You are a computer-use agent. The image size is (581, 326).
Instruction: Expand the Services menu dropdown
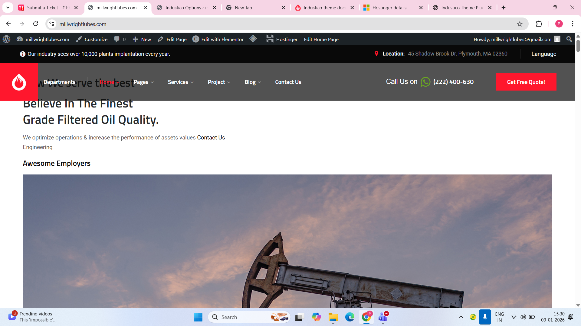click(x=181, y=82)
